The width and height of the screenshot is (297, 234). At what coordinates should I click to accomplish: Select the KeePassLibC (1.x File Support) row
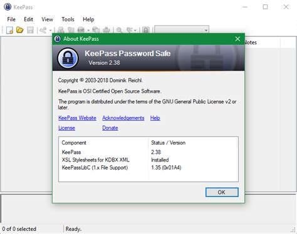(148, 168)
